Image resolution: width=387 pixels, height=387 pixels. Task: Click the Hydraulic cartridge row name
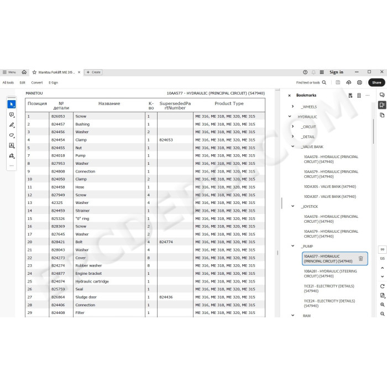click(x=92, y=281)
